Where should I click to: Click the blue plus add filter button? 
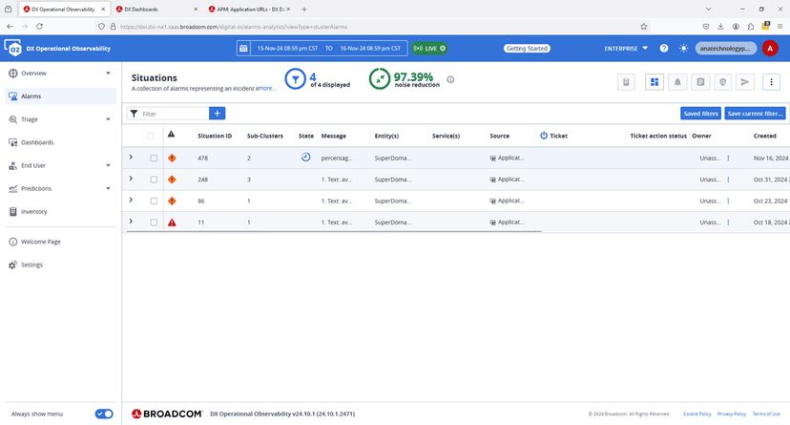218,114
